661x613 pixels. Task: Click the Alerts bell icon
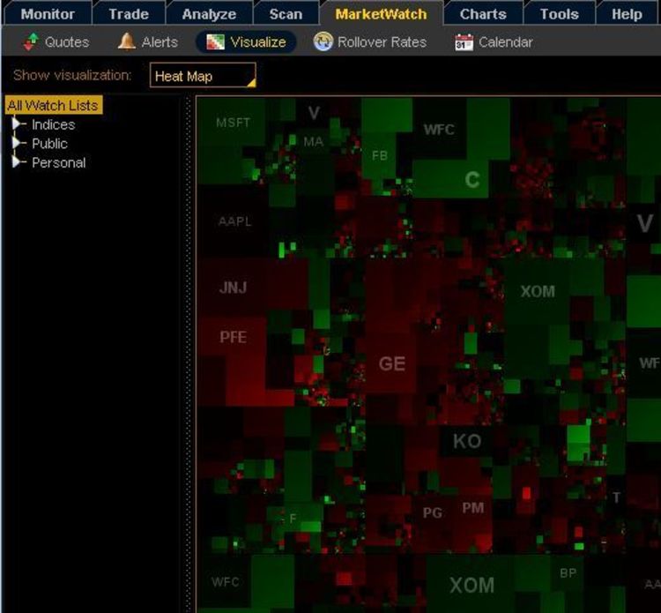[126, 41]
